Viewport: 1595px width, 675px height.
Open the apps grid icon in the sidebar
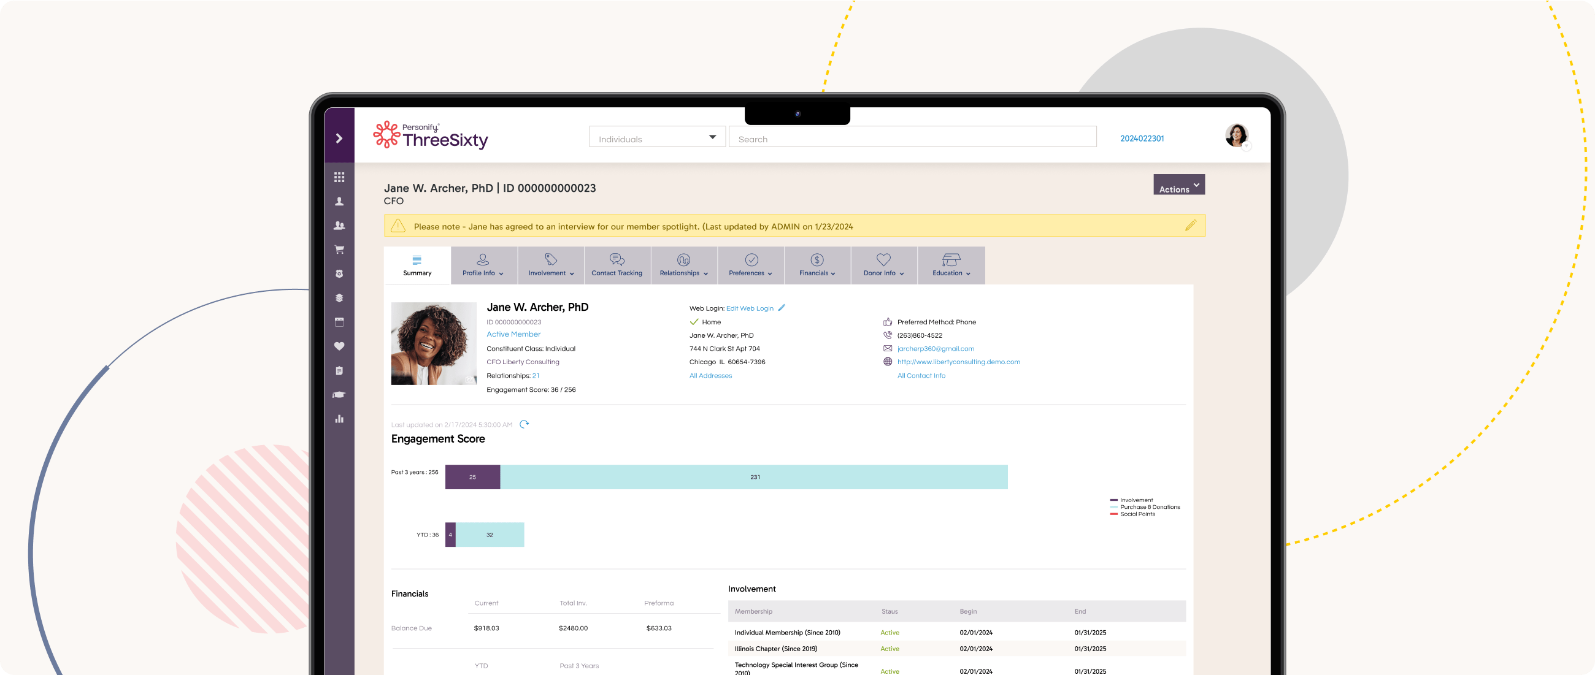(x=339, y=178)
